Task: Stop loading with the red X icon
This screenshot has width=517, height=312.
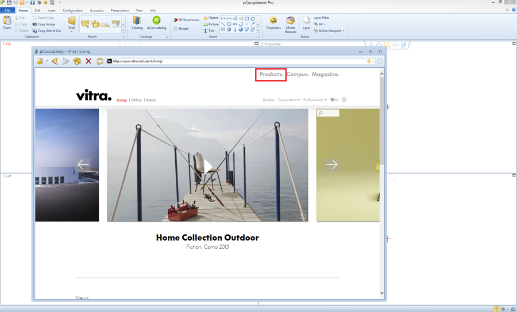Action: tap(88, 61)
